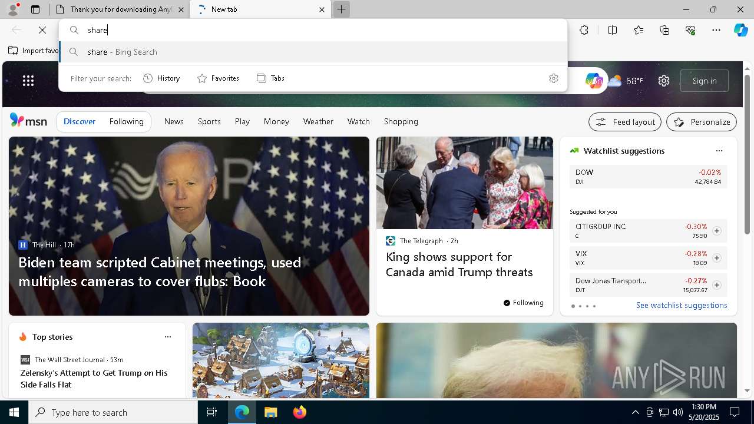Go to second watchlist carousel dot
The image size is (754, 424).
click(580, 306)
